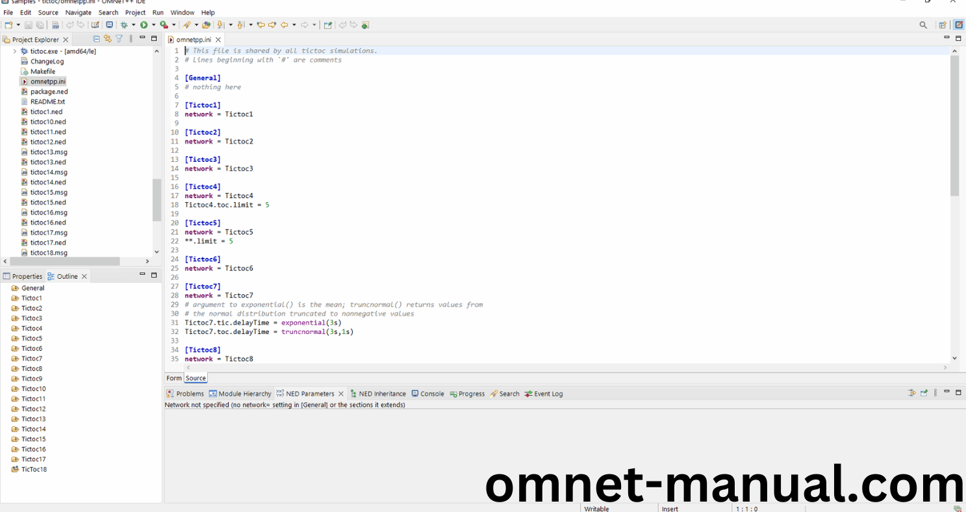Screen dimensions: 966x512
Task: Close the omnetpp.ini editor tab
Action: pyautogui.click(x=218, y=40)
